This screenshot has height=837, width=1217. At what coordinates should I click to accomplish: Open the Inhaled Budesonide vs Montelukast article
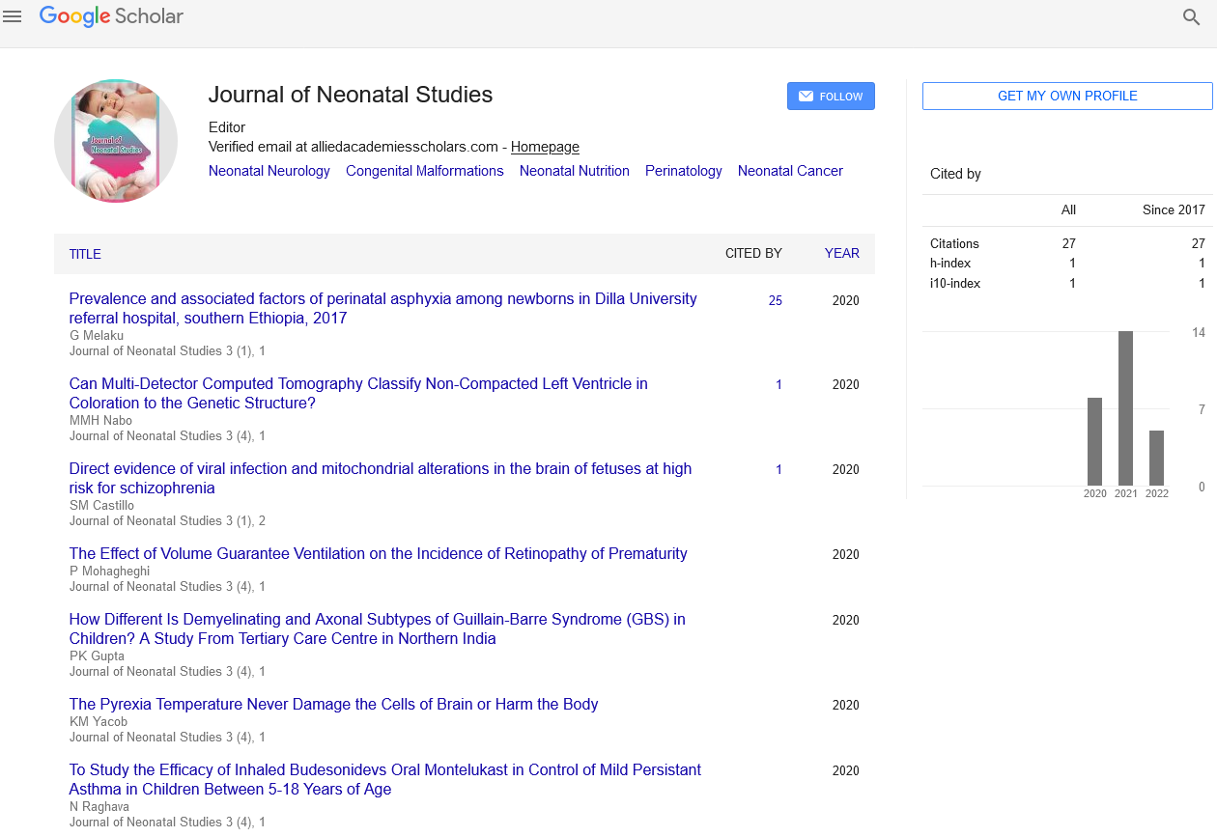[x=385, y=780]
